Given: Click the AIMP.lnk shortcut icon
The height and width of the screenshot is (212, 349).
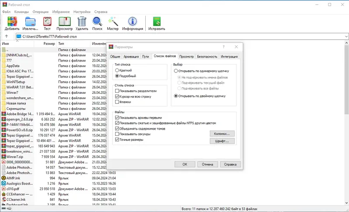Looking at the screenshot, I should (x=3, y=178).
